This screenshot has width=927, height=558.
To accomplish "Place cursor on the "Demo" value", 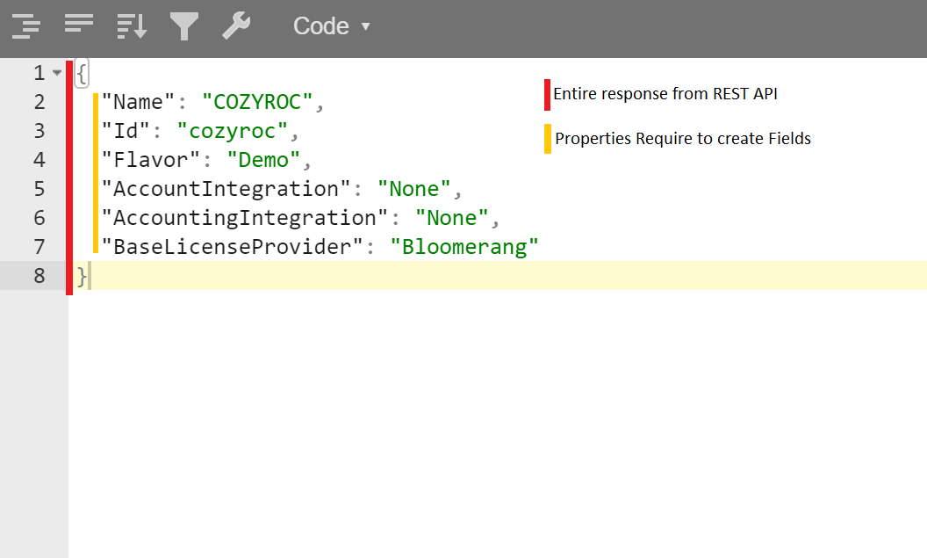I will [x=263, y=160].
